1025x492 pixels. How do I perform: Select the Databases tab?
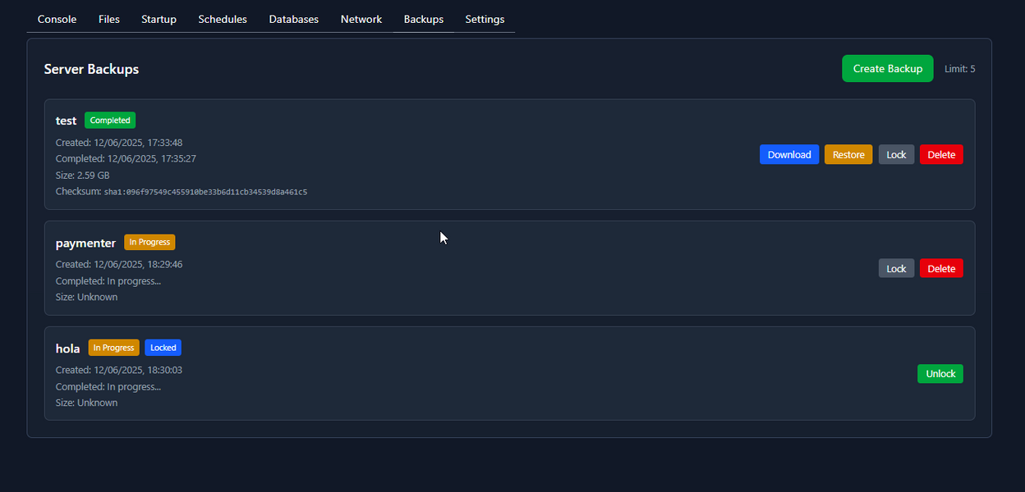[x=293, y=19]
